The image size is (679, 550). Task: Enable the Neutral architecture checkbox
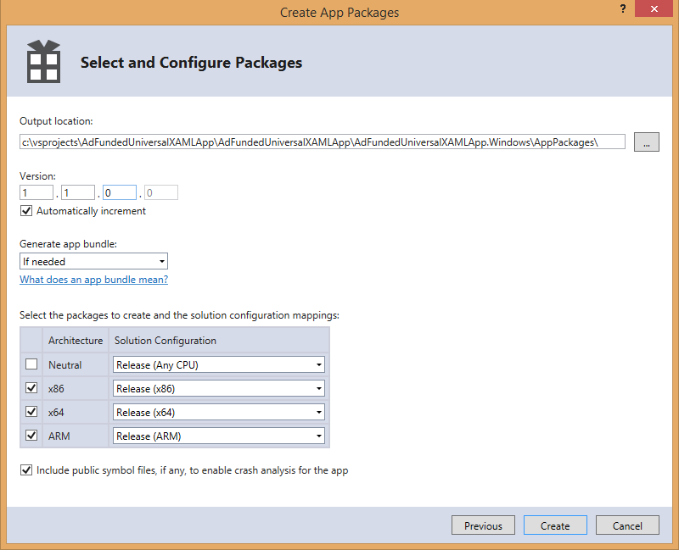pos(31,364)
